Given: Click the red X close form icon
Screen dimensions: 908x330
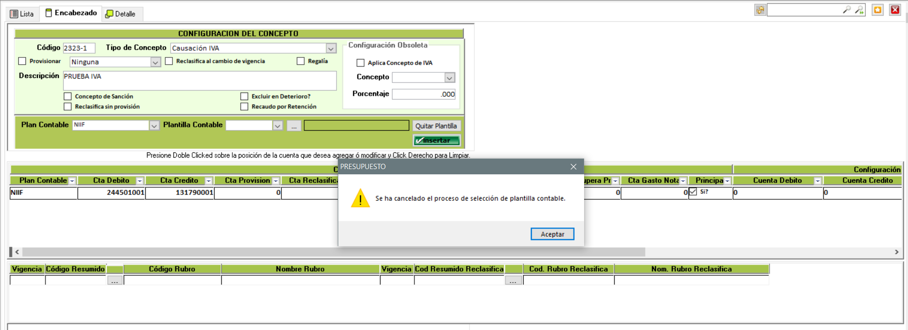Looking at the screenshot, I should tap(895, 10).
